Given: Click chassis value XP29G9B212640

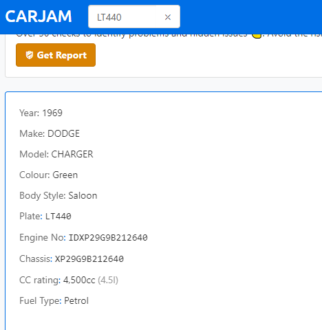Looking at the screenshot, I should 89,259.
